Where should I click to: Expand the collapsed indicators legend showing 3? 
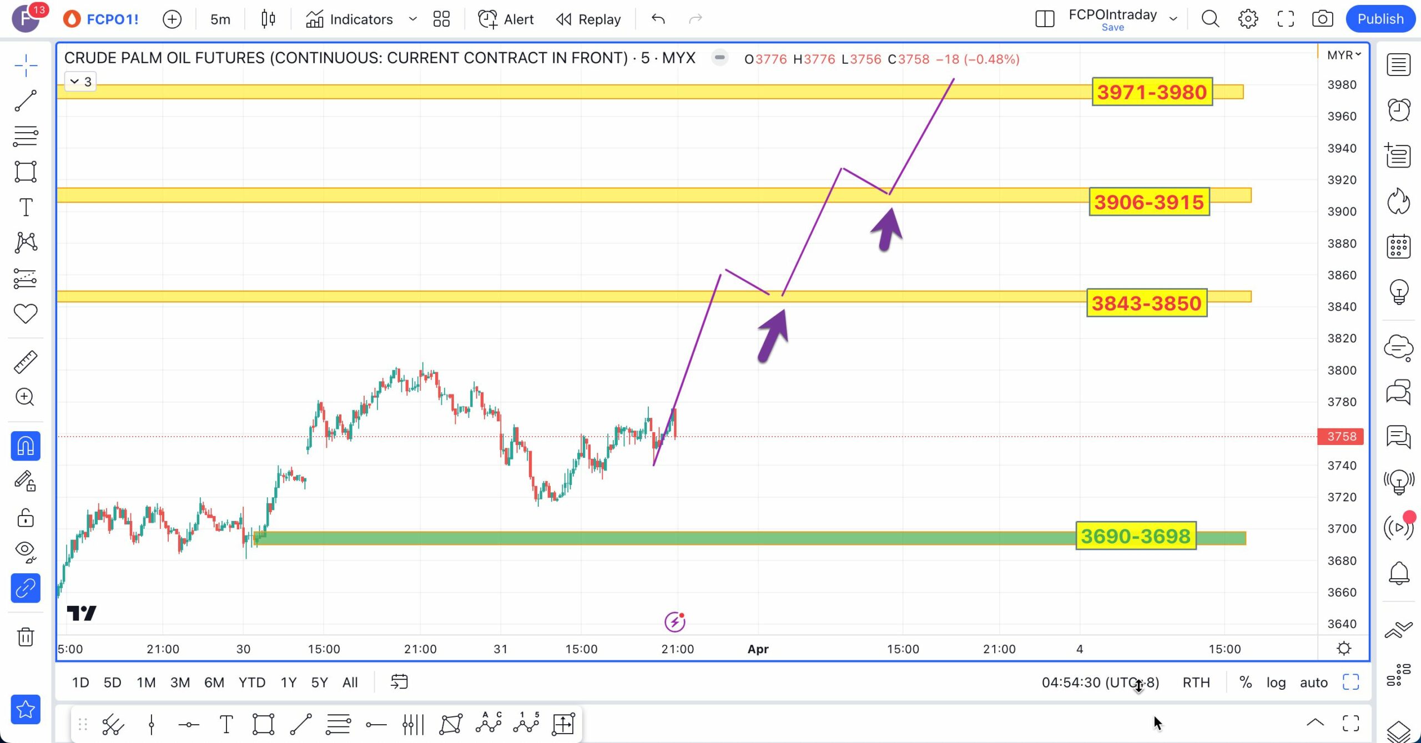point(80,82)
